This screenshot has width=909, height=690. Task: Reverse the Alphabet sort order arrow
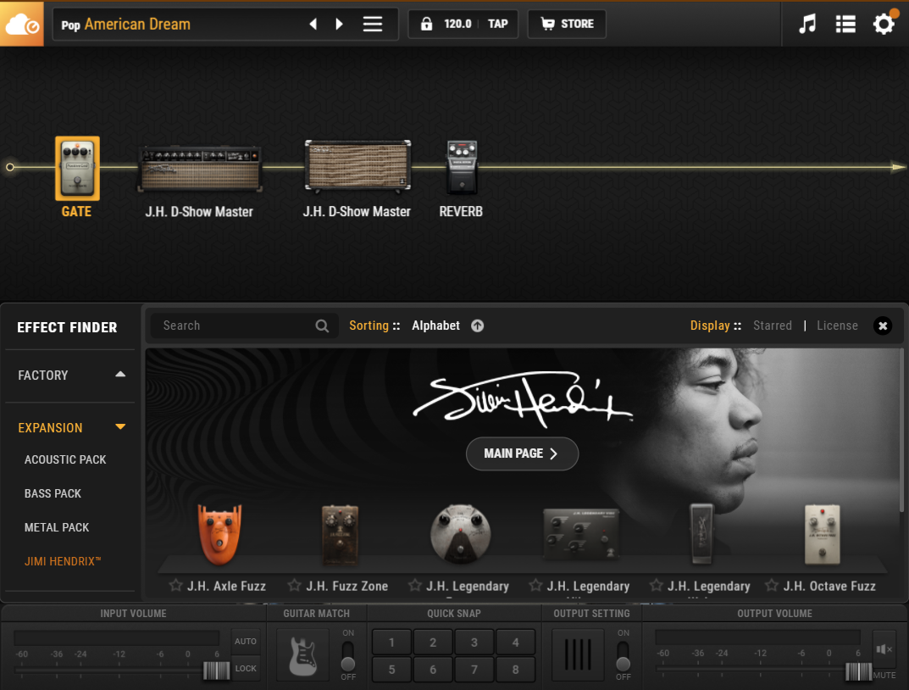(477, 326)
